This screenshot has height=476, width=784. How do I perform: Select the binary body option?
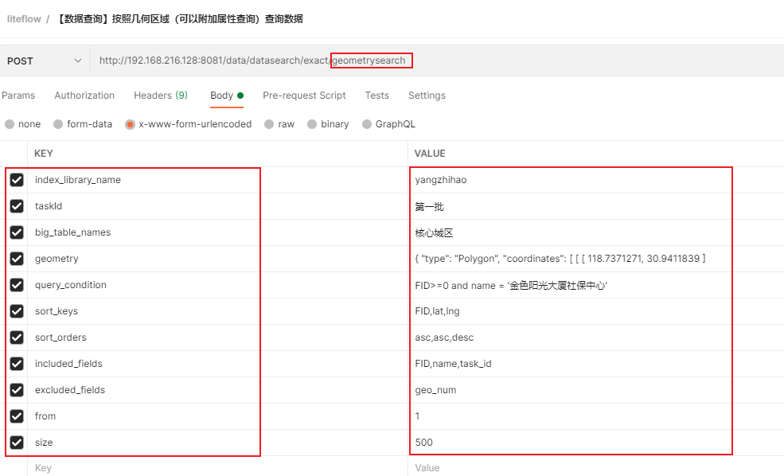click(x=313, y=124)
